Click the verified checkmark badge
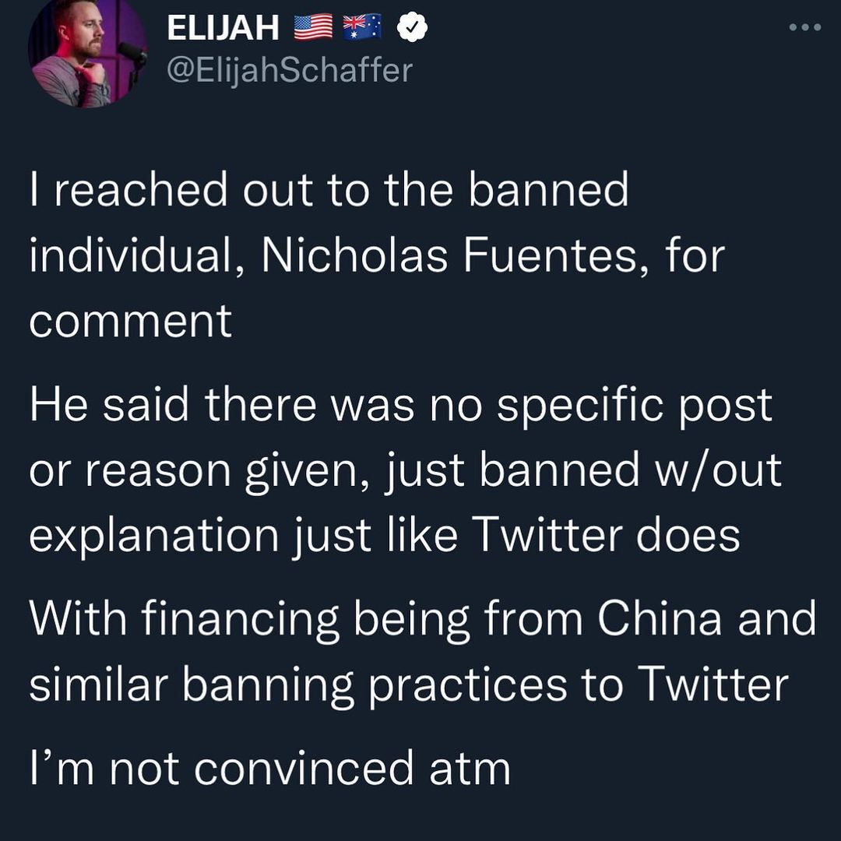The image size is (841, 841). pos(412,26)
